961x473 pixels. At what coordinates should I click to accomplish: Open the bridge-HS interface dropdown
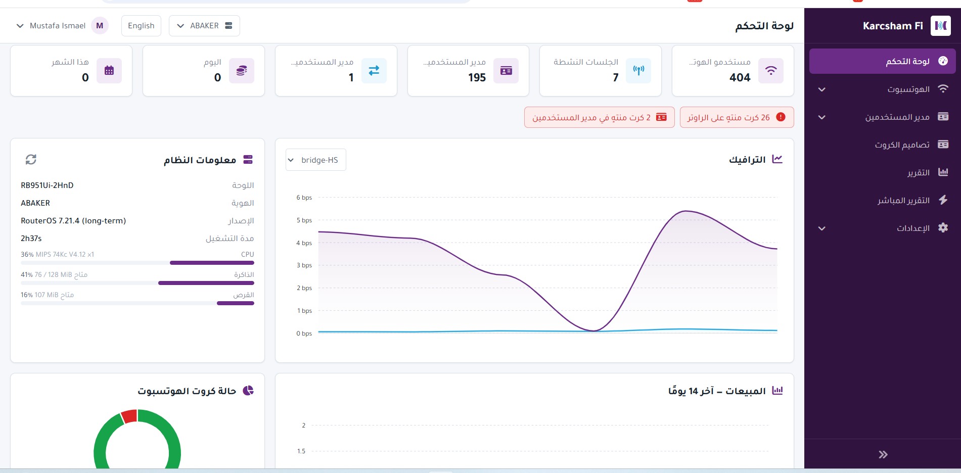(316, 160)
